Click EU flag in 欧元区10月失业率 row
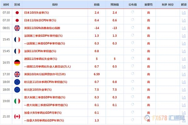Viewport: 188px width, 125px height. coord(17,90)
